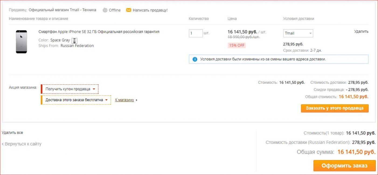Click the 'Акция магазина:' label
Image resolution: width=378 pixels, height=175 pixels.
(x=23, y=87)
